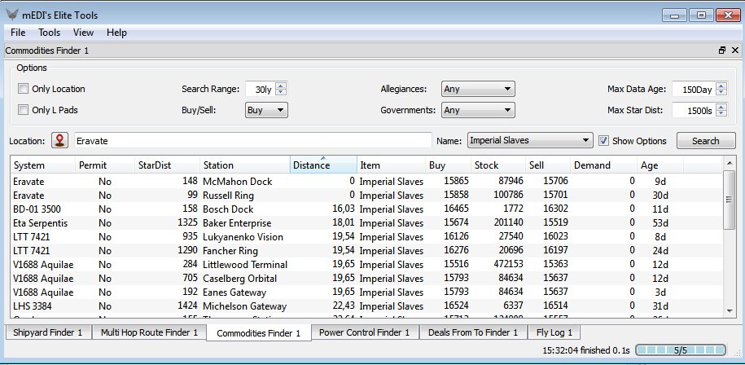This screenshot has width=745, height=365.
Task: Switch to Power Control Finder 1 tab
Action: pyautogui.click(x=364, y=332)
